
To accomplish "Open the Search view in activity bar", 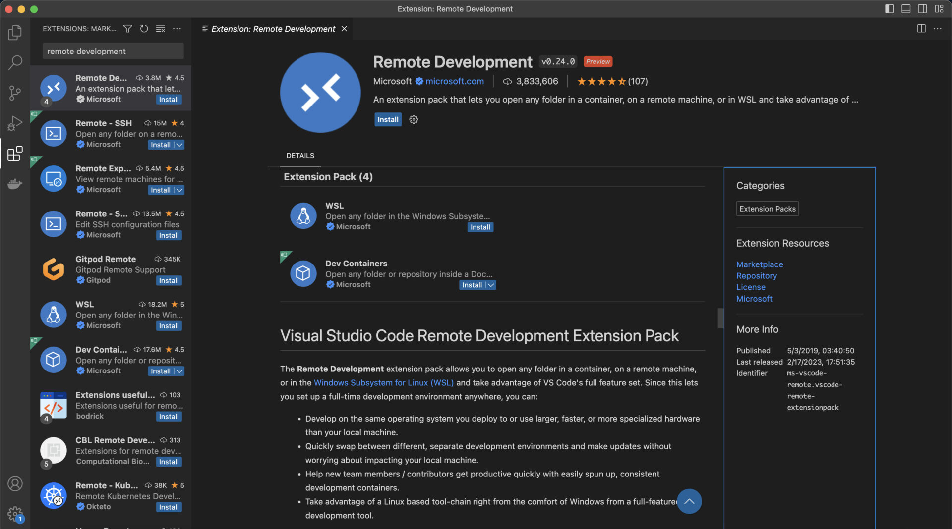I will pyautogui.click(x=15, y=63).
